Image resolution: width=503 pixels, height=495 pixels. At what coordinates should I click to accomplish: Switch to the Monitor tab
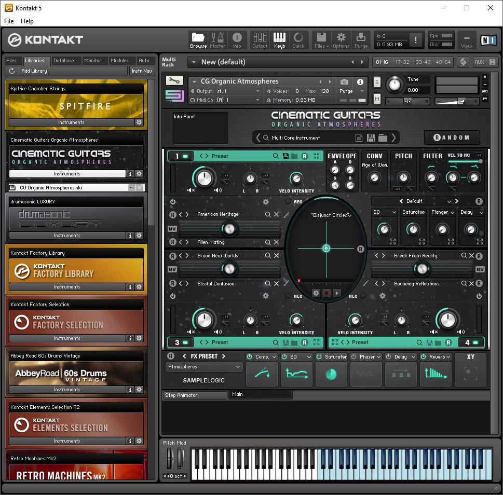93,61
